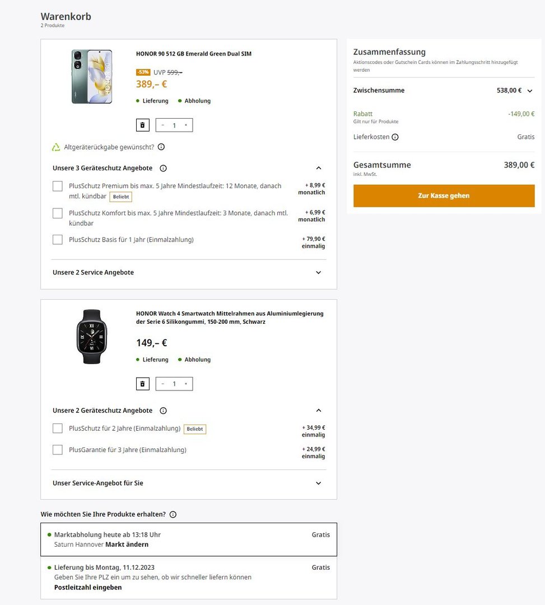This screenshot has width=545, height=605.
Task: Expand Unsere 2 Service Angebote section
Action: [318, 273]
